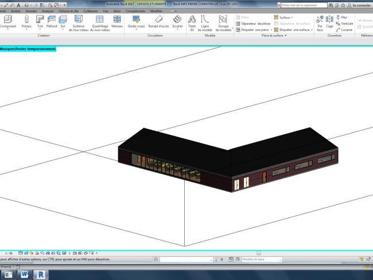Open the Modèle de base combo box
Image resolution: width=373 pixels, height=280 pixels.
261,259
